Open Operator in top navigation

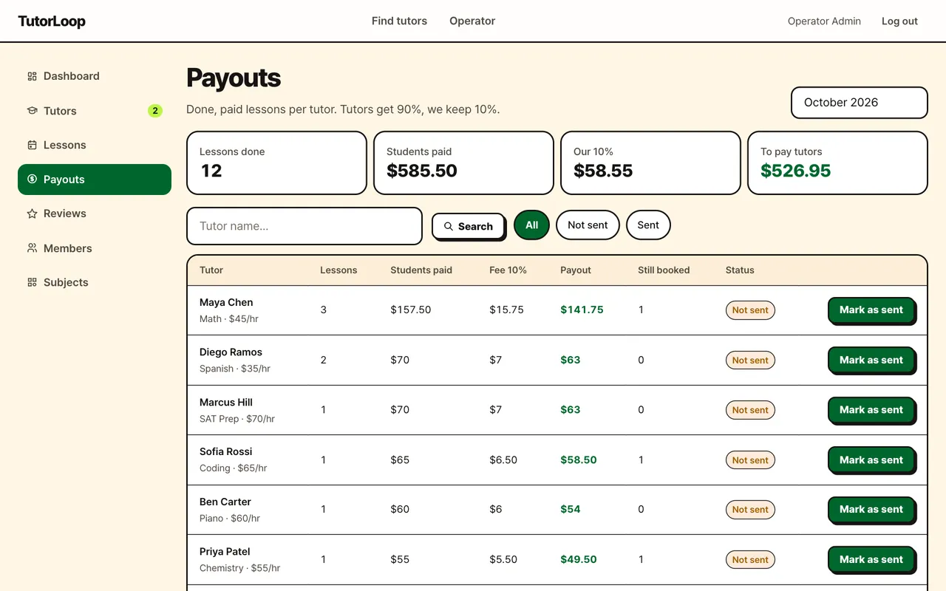472,21
